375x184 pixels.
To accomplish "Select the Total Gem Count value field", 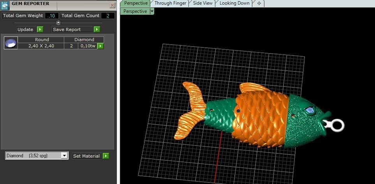I will click(108, 16).
